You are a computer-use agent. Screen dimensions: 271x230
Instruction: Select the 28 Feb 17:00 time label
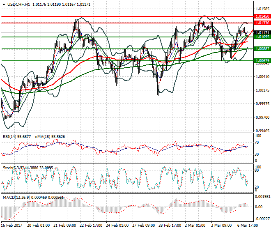170,226
